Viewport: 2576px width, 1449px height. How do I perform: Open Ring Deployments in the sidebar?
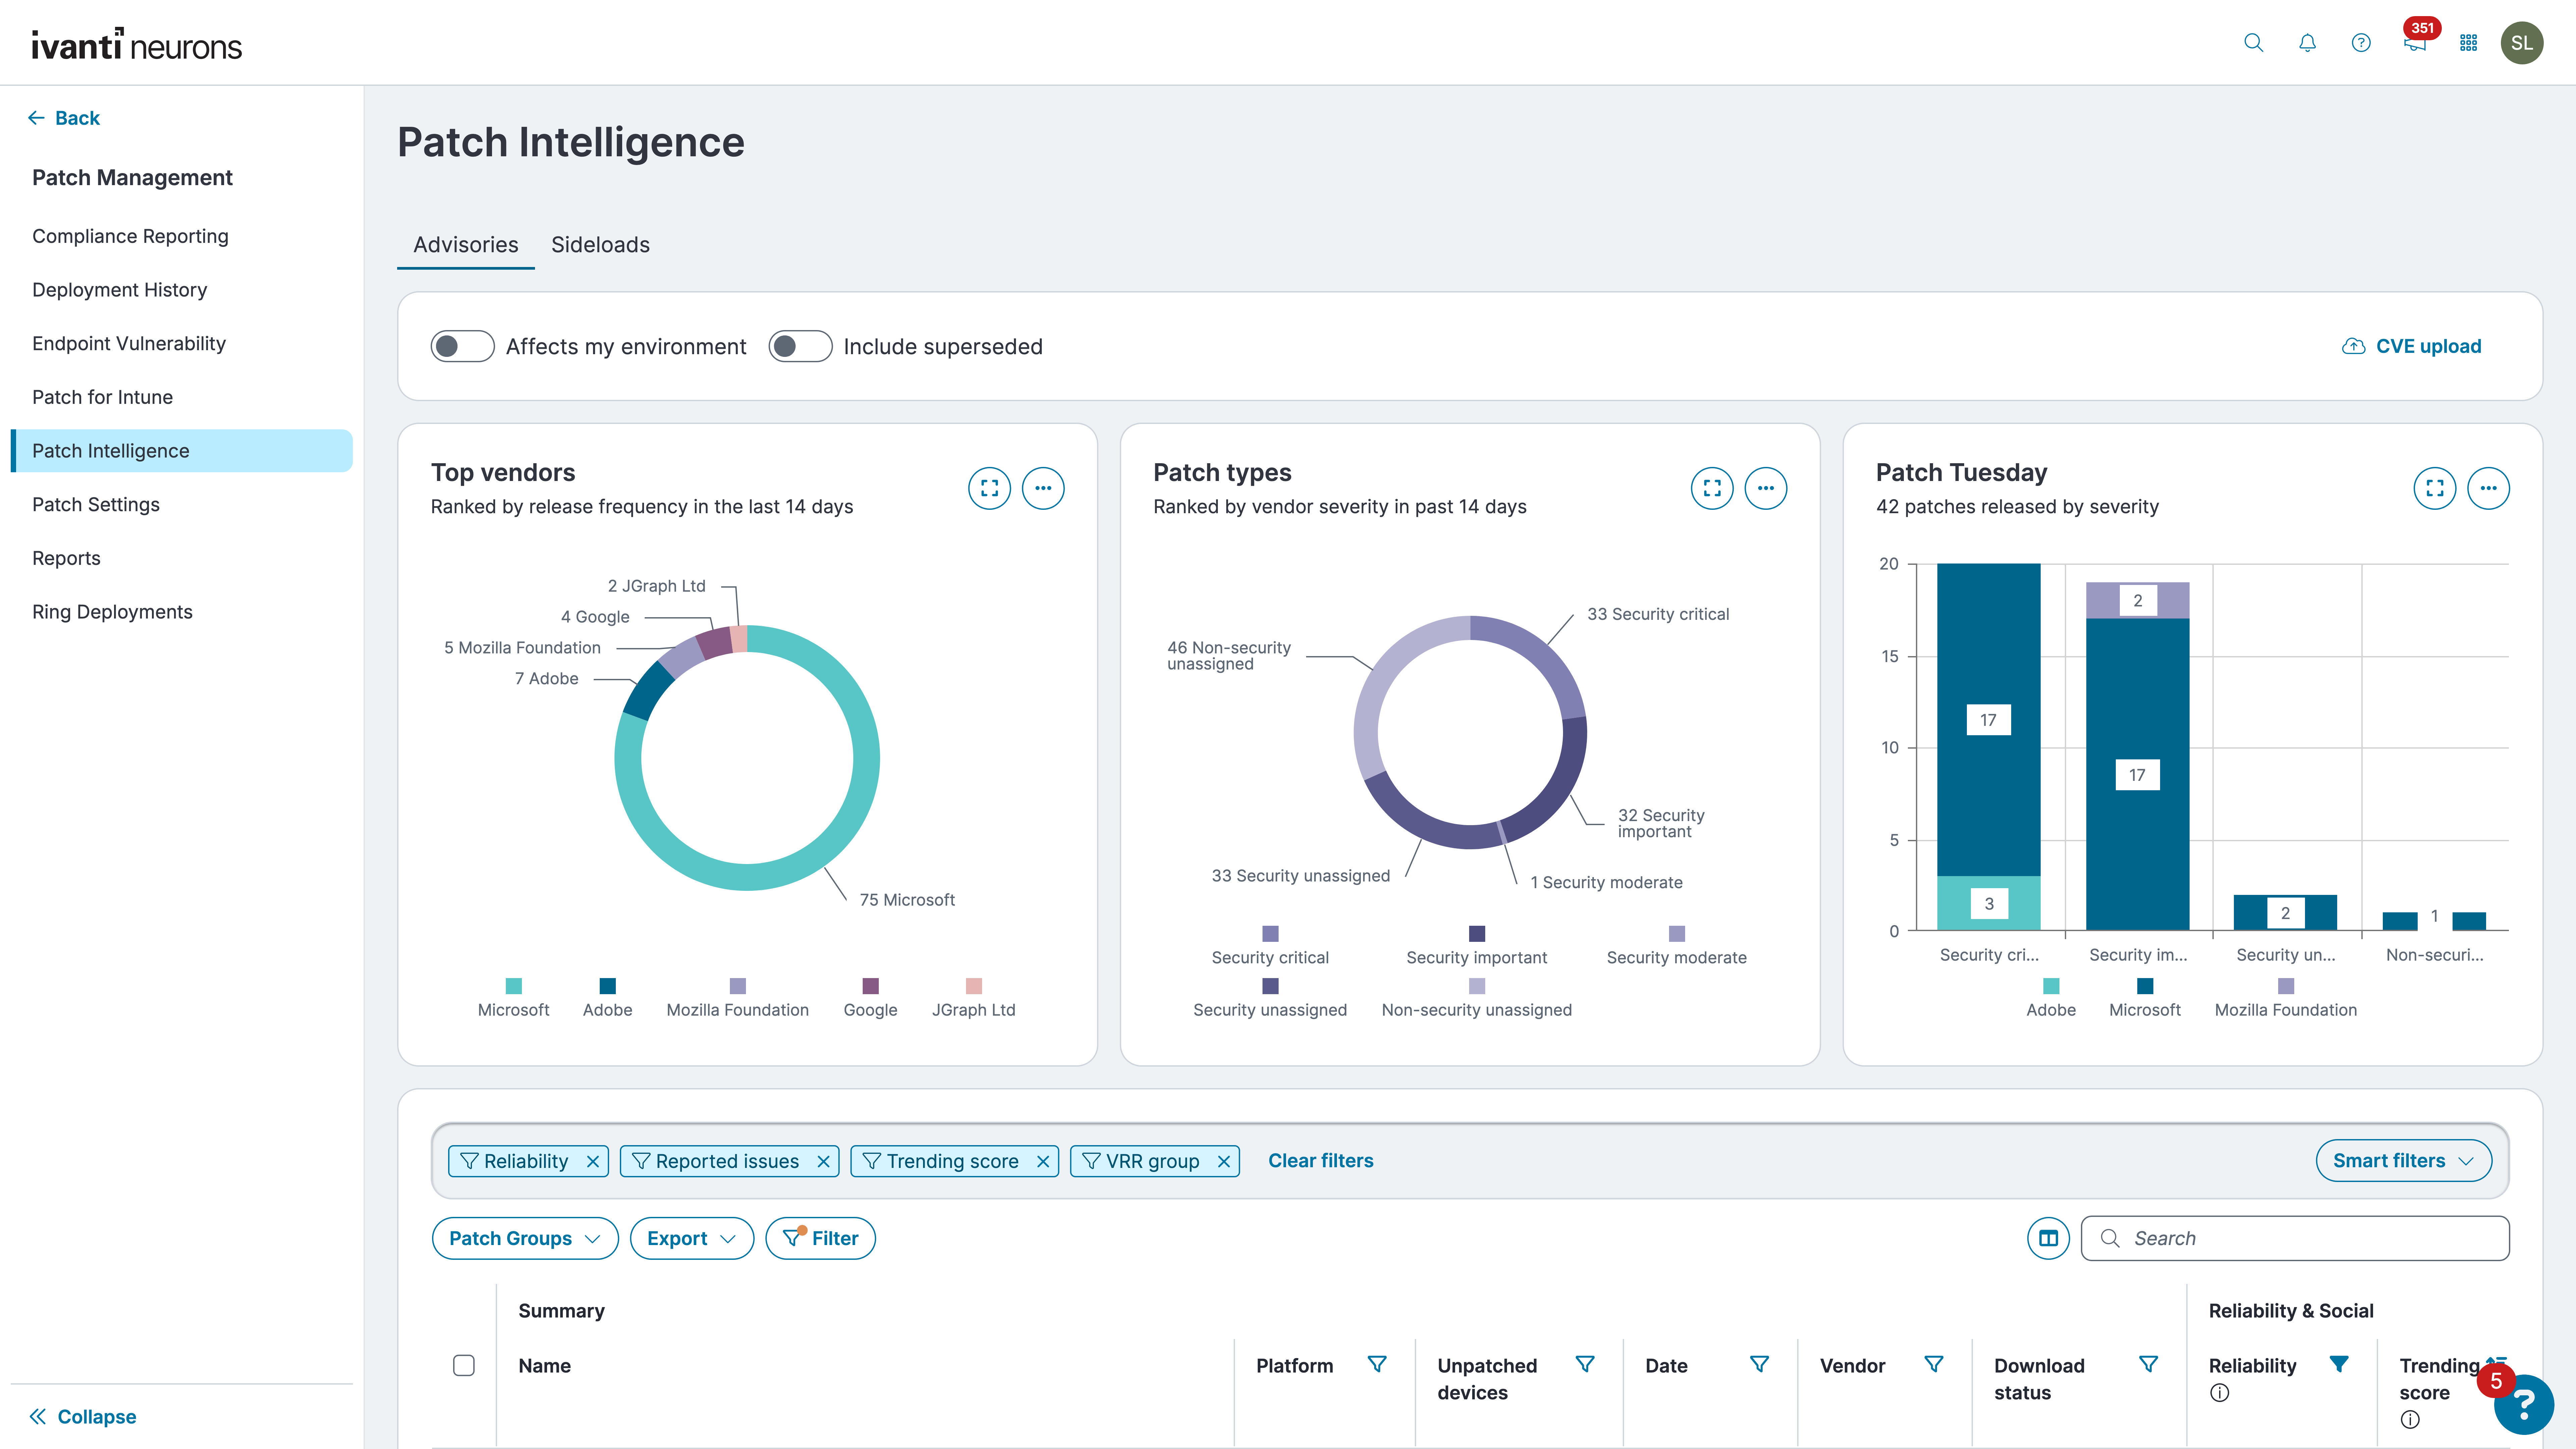(x=112, y=611)
